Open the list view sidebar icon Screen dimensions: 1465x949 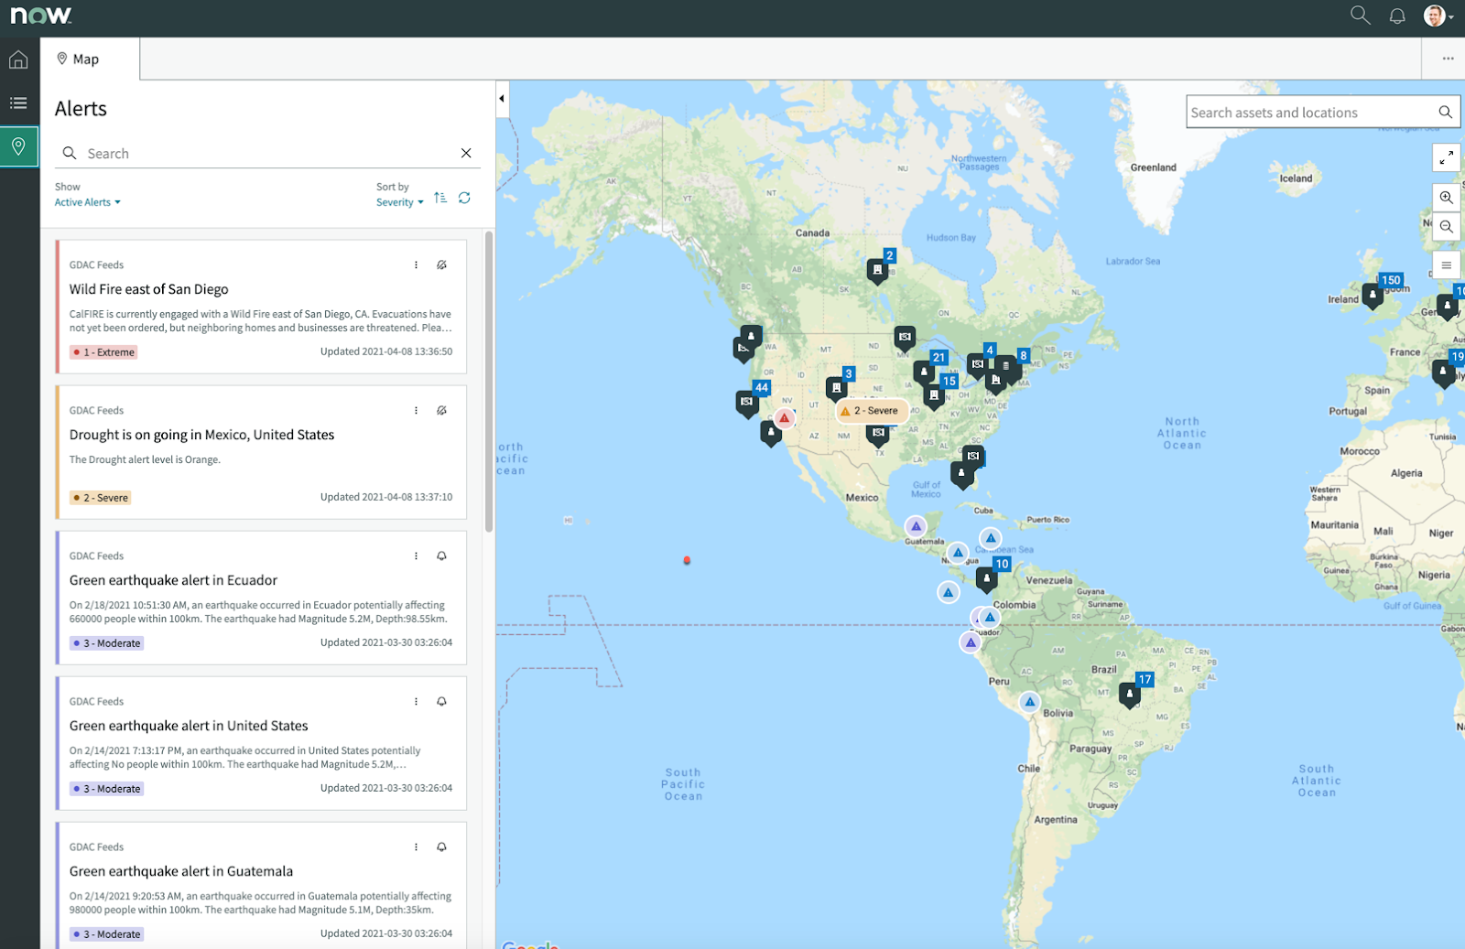18,103
